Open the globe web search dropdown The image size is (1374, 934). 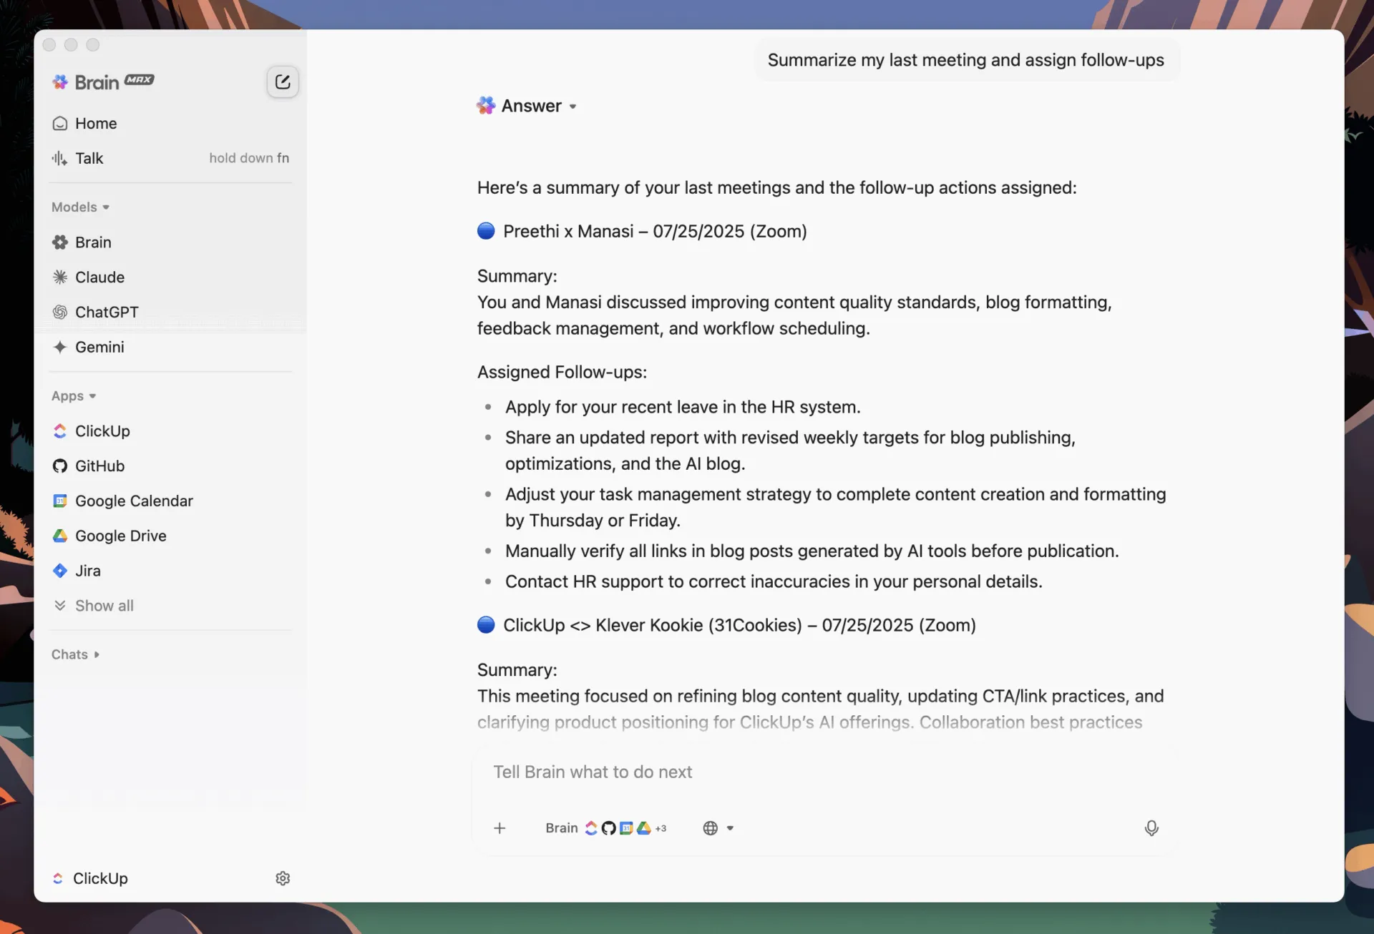coord(718,828)
